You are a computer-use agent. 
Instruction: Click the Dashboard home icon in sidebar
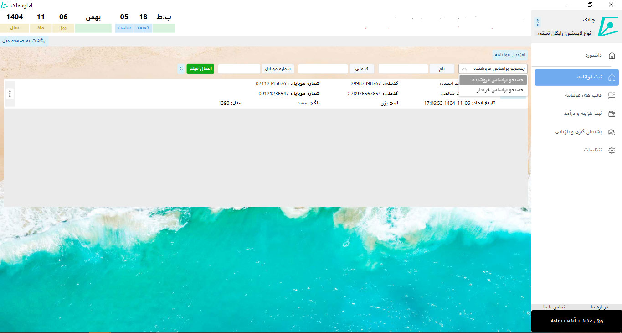612,56
